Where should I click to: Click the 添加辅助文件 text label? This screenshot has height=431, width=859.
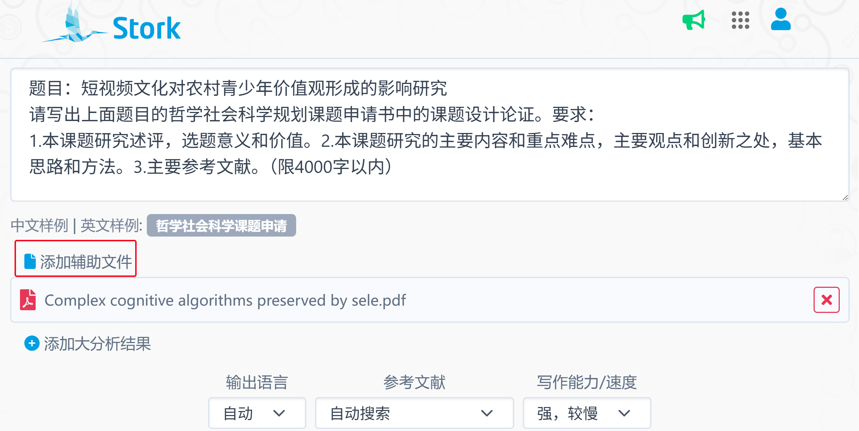pos(86,262)
